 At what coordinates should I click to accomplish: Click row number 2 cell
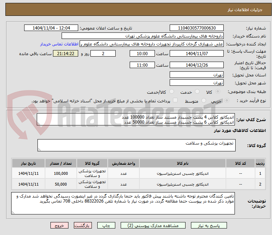pos(260,184)
